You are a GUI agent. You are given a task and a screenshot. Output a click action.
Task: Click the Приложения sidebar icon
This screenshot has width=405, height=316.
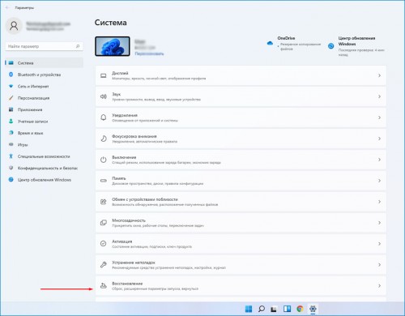[x=11, y=109]
